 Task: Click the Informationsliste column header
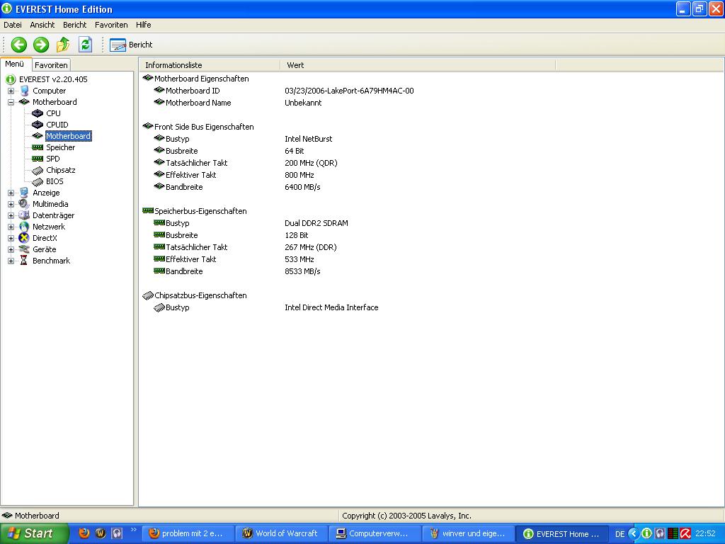(x=210, y=65)
